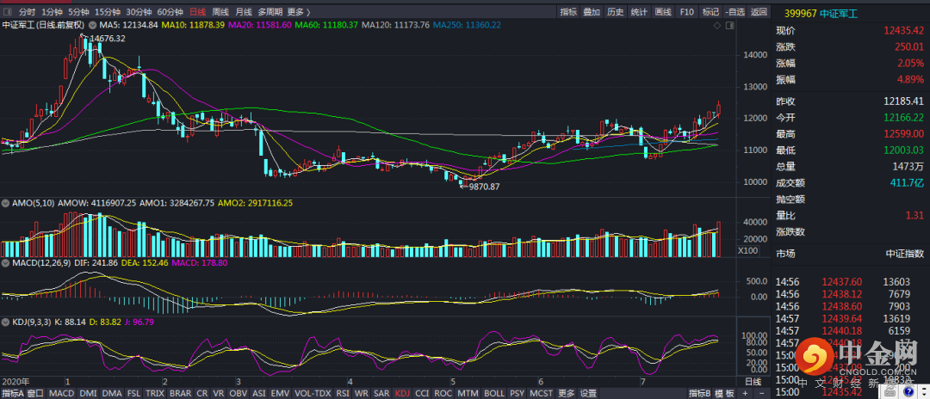The width and height of the screenshot is (930, 399).
Task: Select the MACD indicator tab
Action: pyautogui.click(x=61, y=393)
